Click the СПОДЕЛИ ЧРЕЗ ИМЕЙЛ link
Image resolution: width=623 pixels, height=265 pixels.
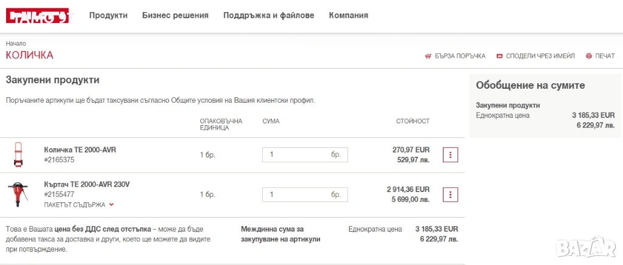click(540, 56)
